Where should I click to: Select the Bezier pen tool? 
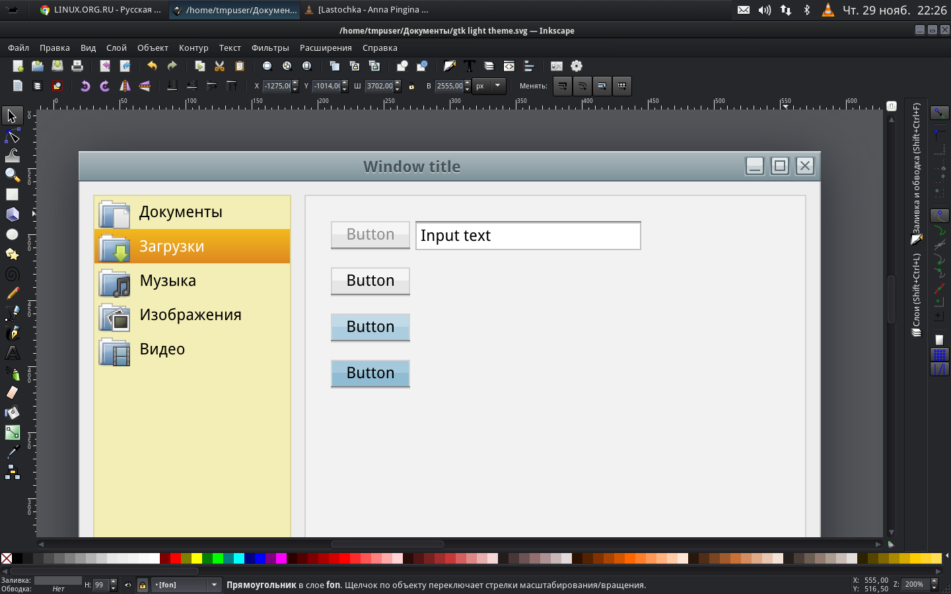pos(12,313)
